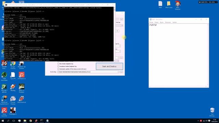Select the Prototype 2 desktop shortcut

[x=13, y=111]
